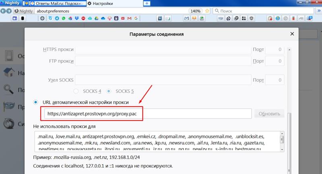The height and width of the screenshot is (174, 322).
Task: Click the Узел SOCKS host field
Action: (x=163, y=80)
